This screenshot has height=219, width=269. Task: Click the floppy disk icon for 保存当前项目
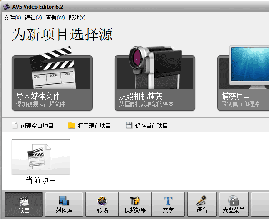[x=129, y=125]
